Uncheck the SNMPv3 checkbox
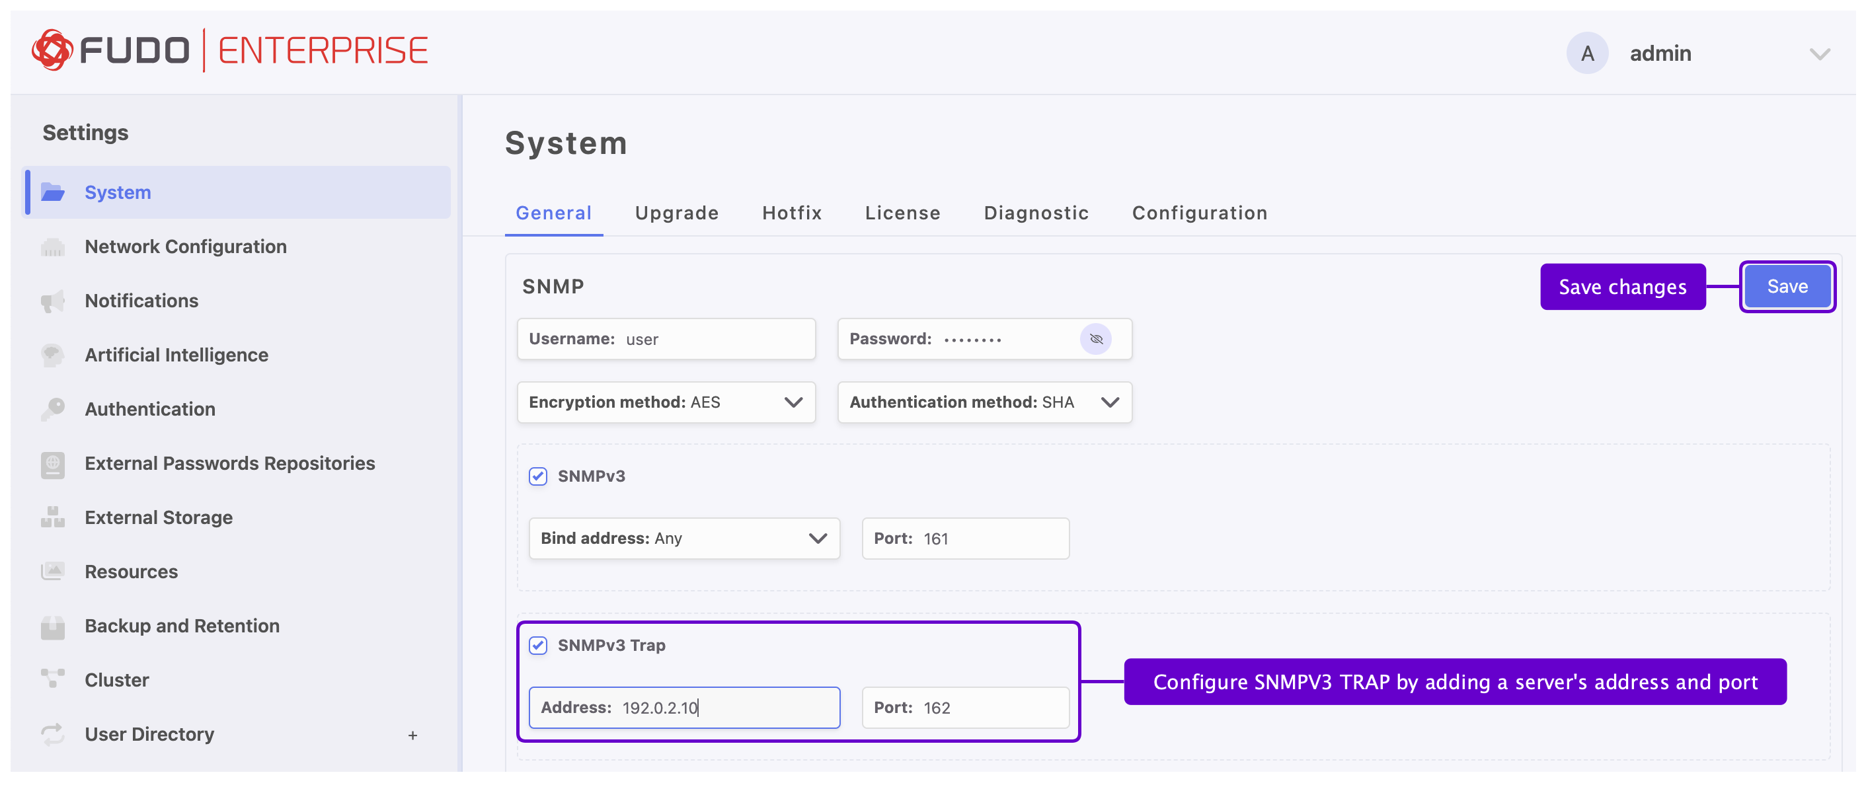 (537, 476)
